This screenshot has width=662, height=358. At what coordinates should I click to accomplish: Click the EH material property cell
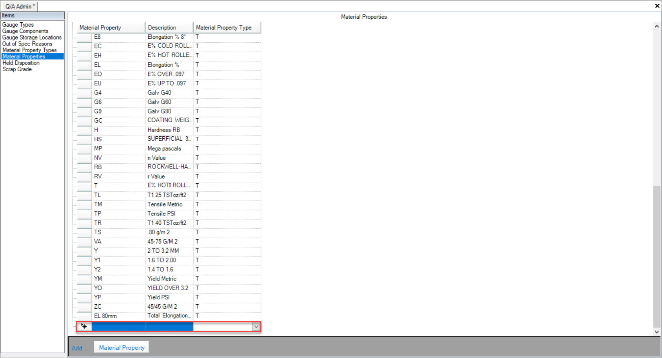118,56
